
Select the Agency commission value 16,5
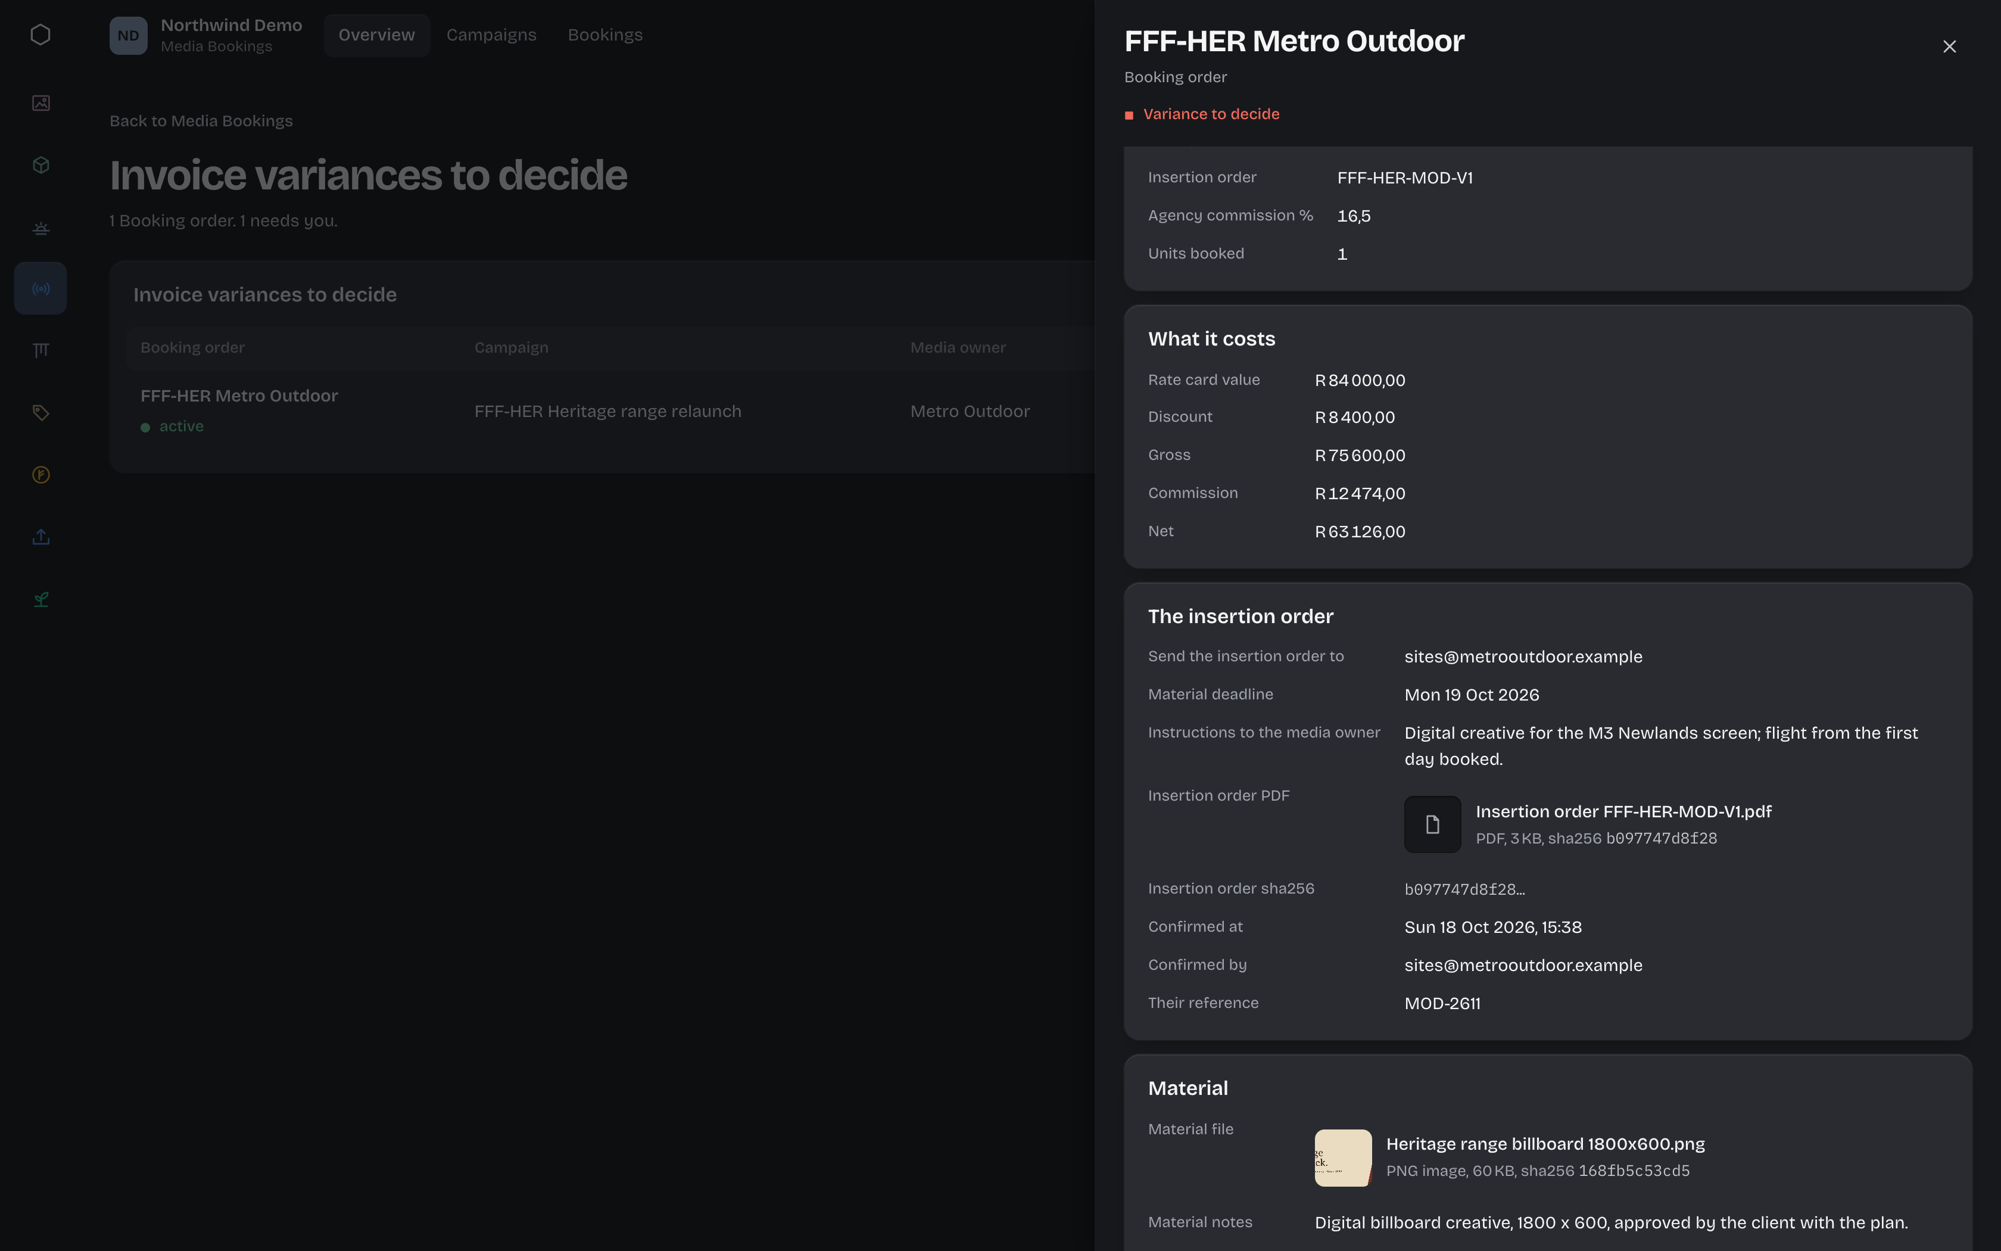coord(1354,216)
